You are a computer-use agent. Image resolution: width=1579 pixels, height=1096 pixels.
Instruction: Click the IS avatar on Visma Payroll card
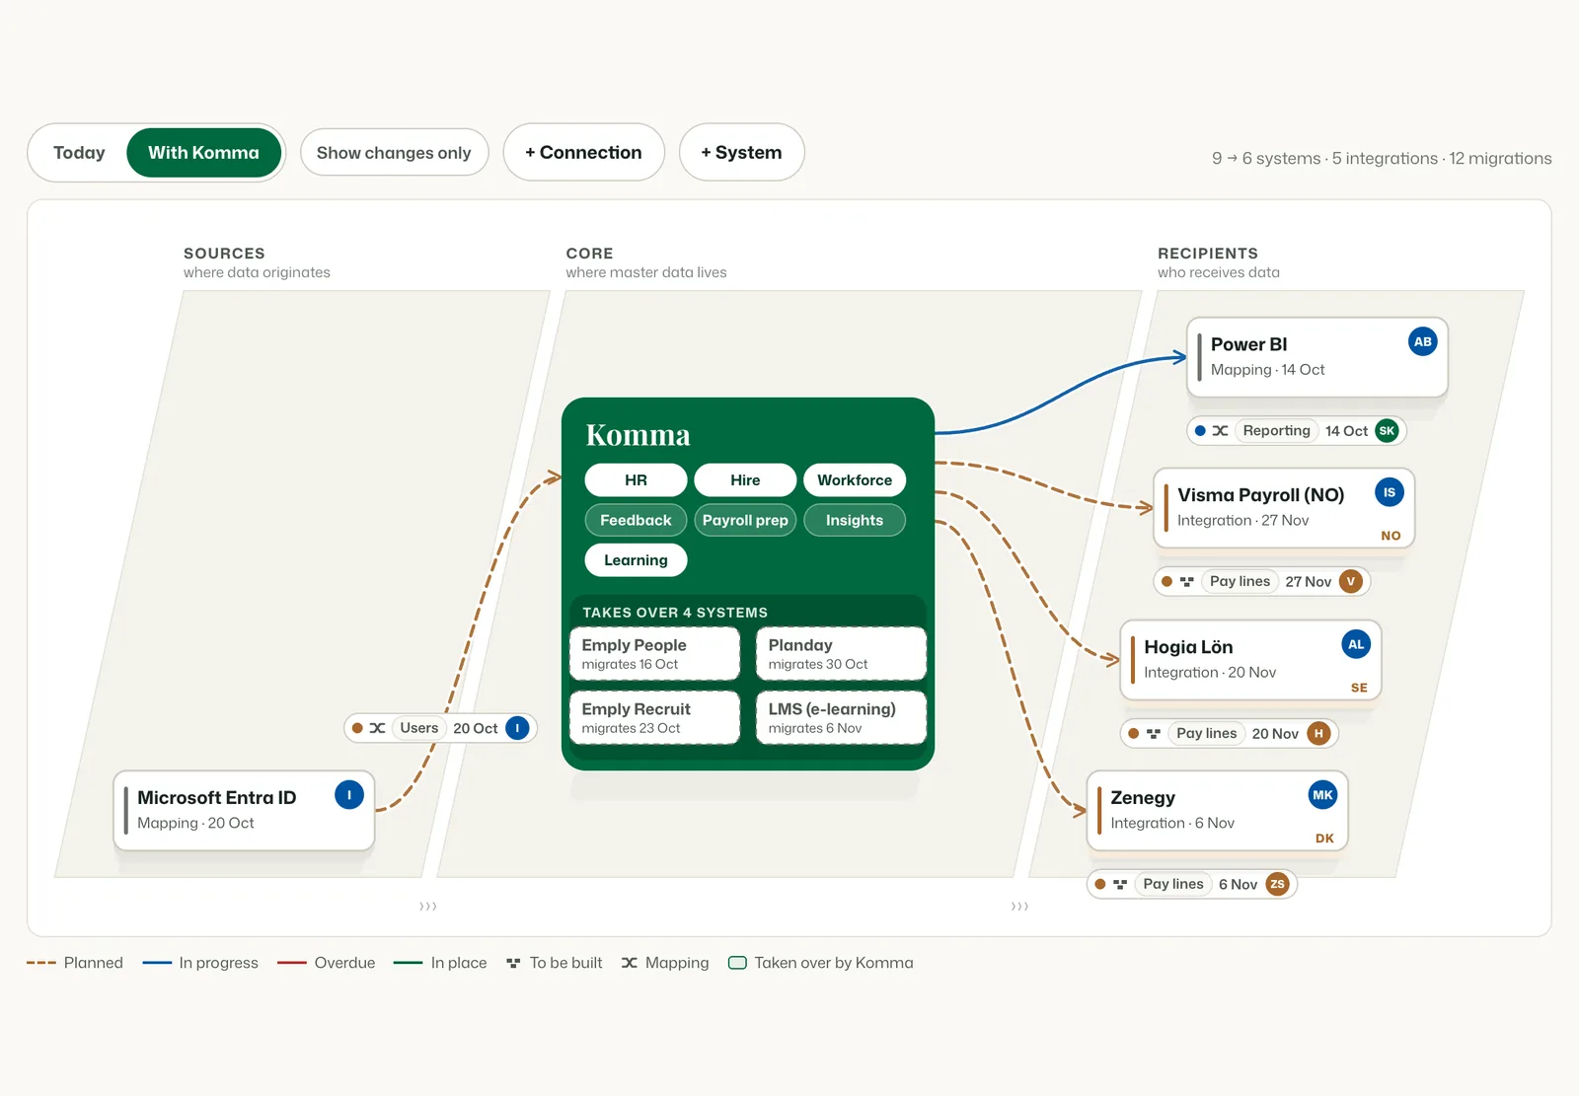pos(1389,493)
